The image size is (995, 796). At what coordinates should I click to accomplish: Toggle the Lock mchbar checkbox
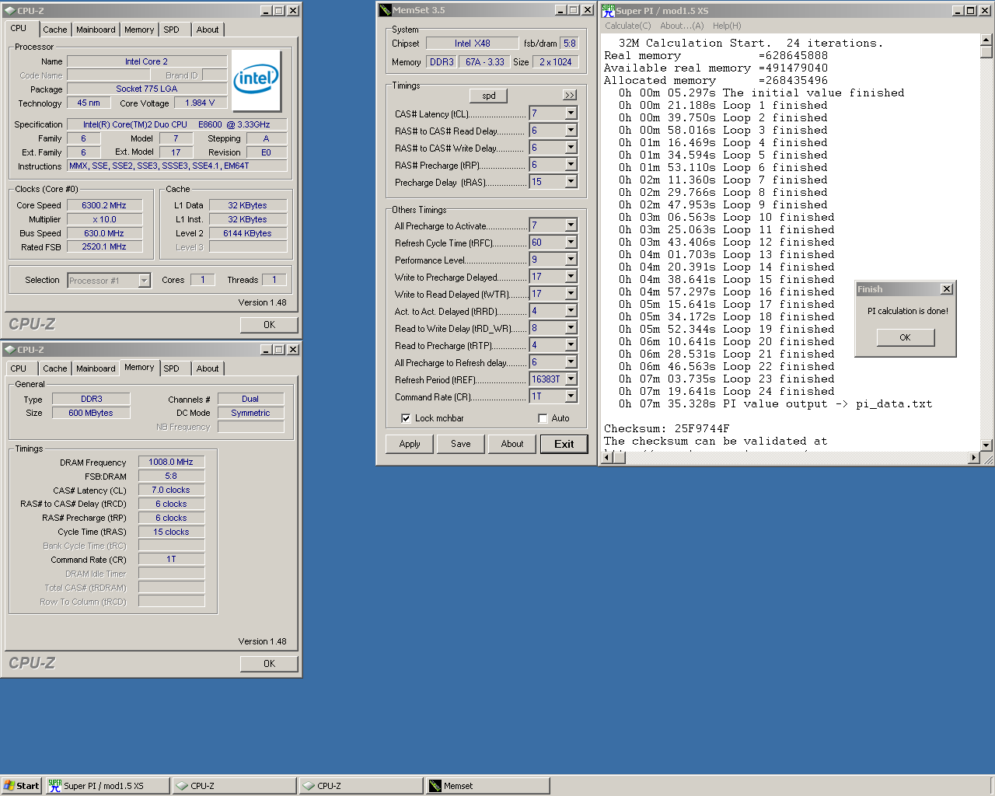click(406, 418)
